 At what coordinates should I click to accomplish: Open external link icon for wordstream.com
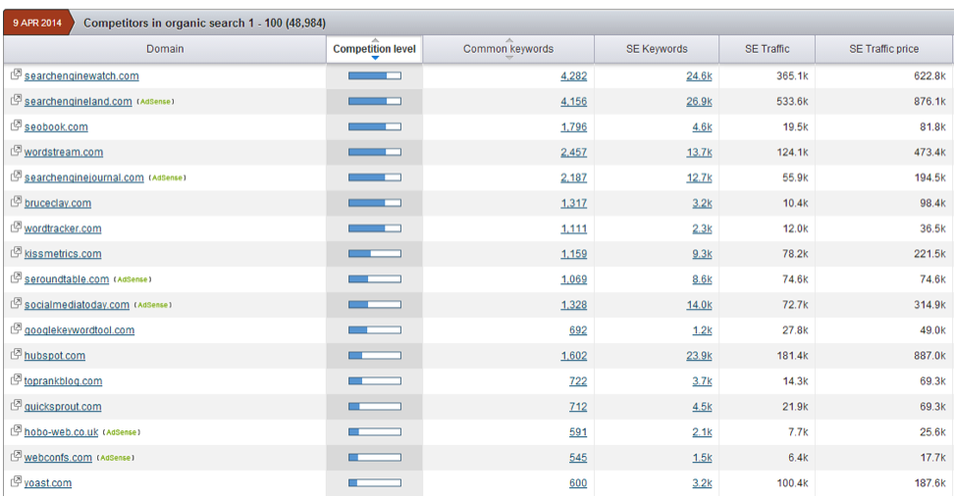pos(16,151)
